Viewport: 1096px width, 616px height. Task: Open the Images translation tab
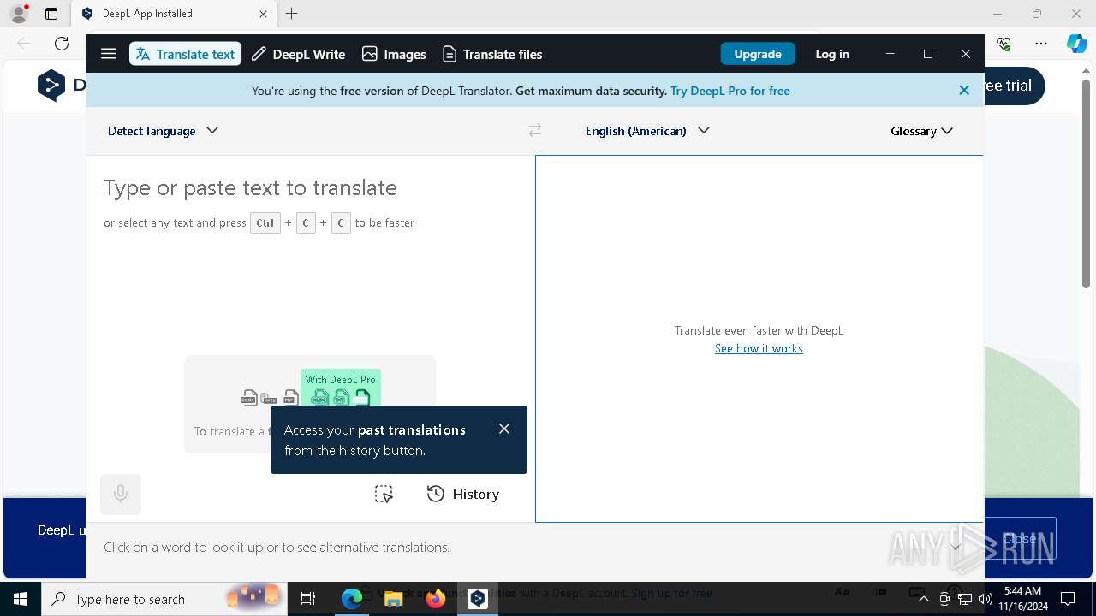pos(394,54)
